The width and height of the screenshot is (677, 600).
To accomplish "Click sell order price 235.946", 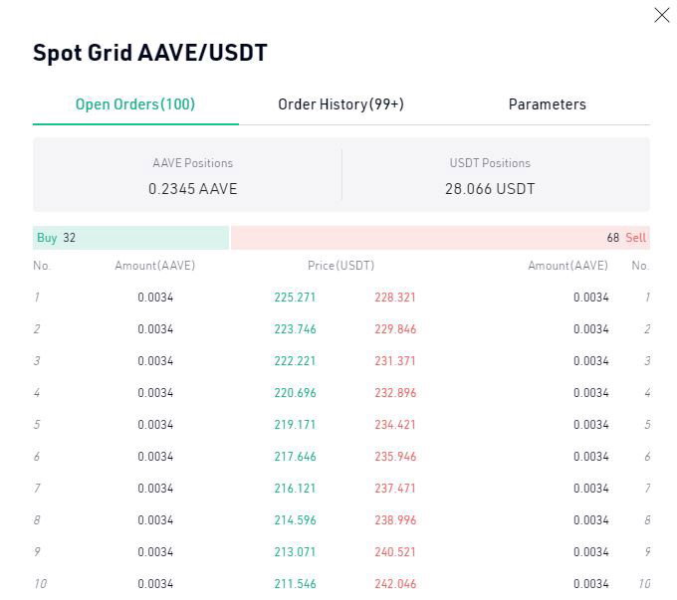I will point(395,457).
